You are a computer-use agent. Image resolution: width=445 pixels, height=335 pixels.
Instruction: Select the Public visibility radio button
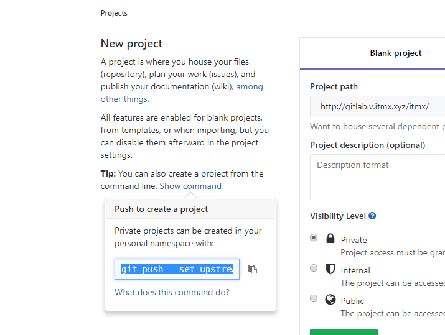coord(314,298)
